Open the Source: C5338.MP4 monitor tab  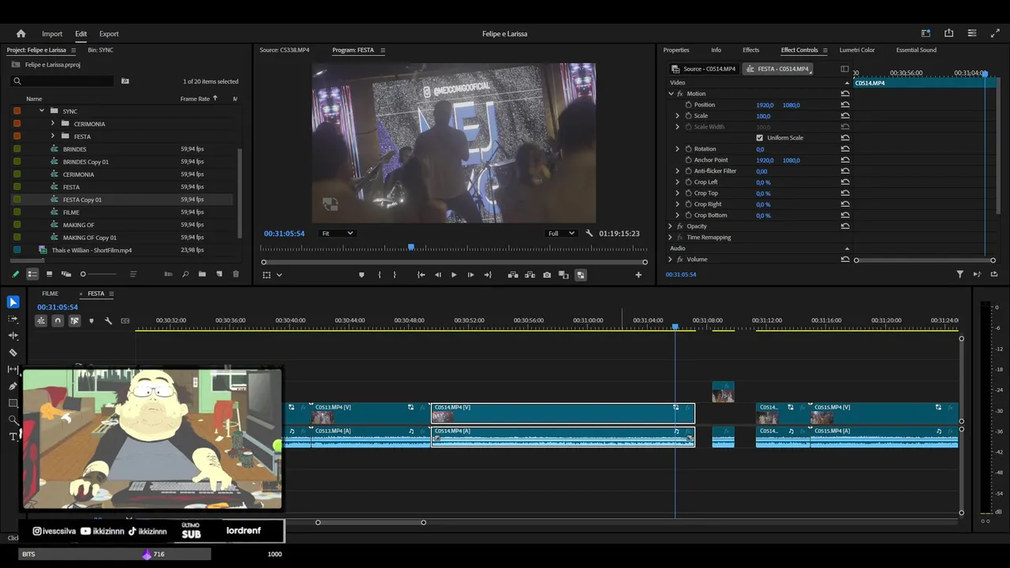pyautogui.click(x=284, y=50)
